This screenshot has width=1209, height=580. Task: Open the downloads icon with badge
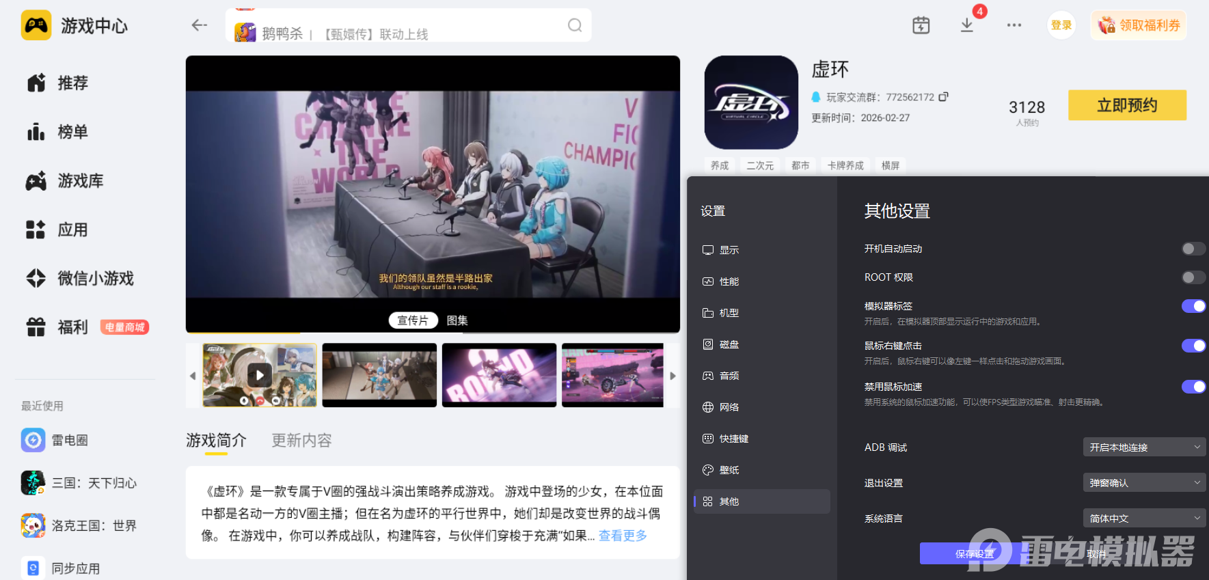pos(967,25)
